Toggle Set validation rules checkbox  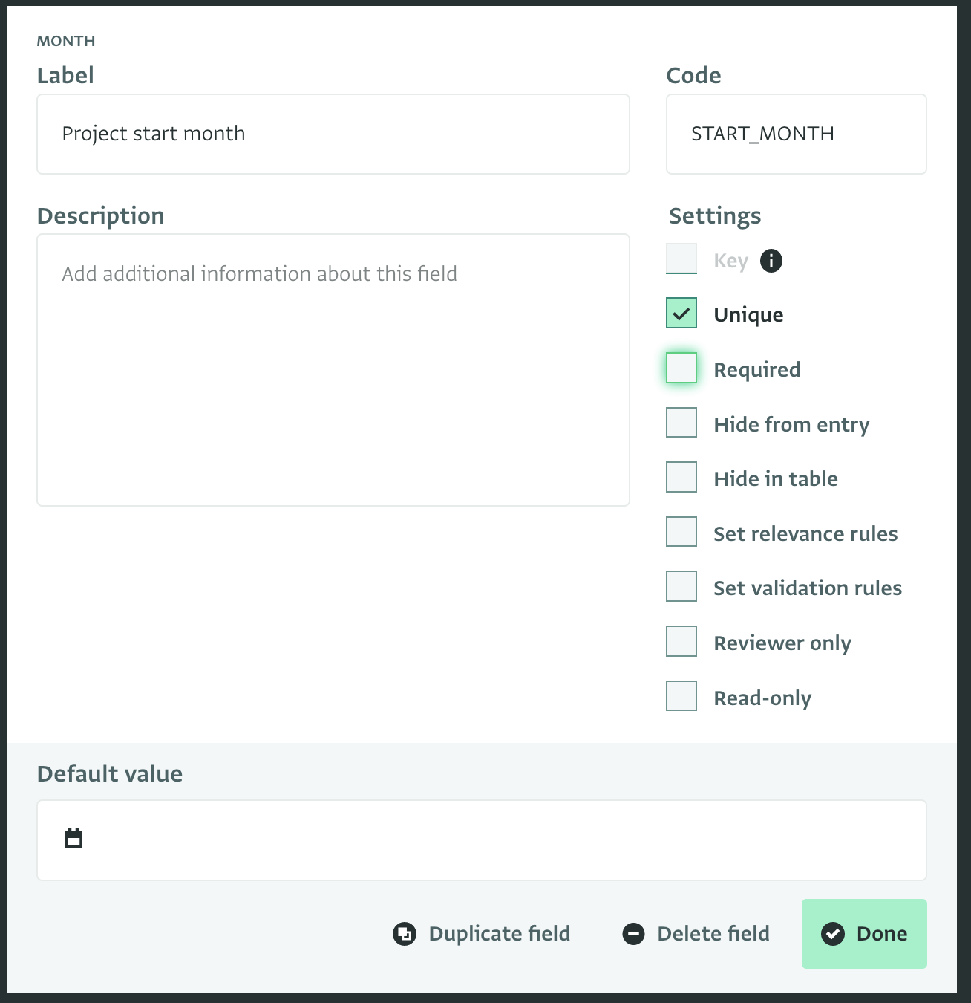(x=681, y=586)
